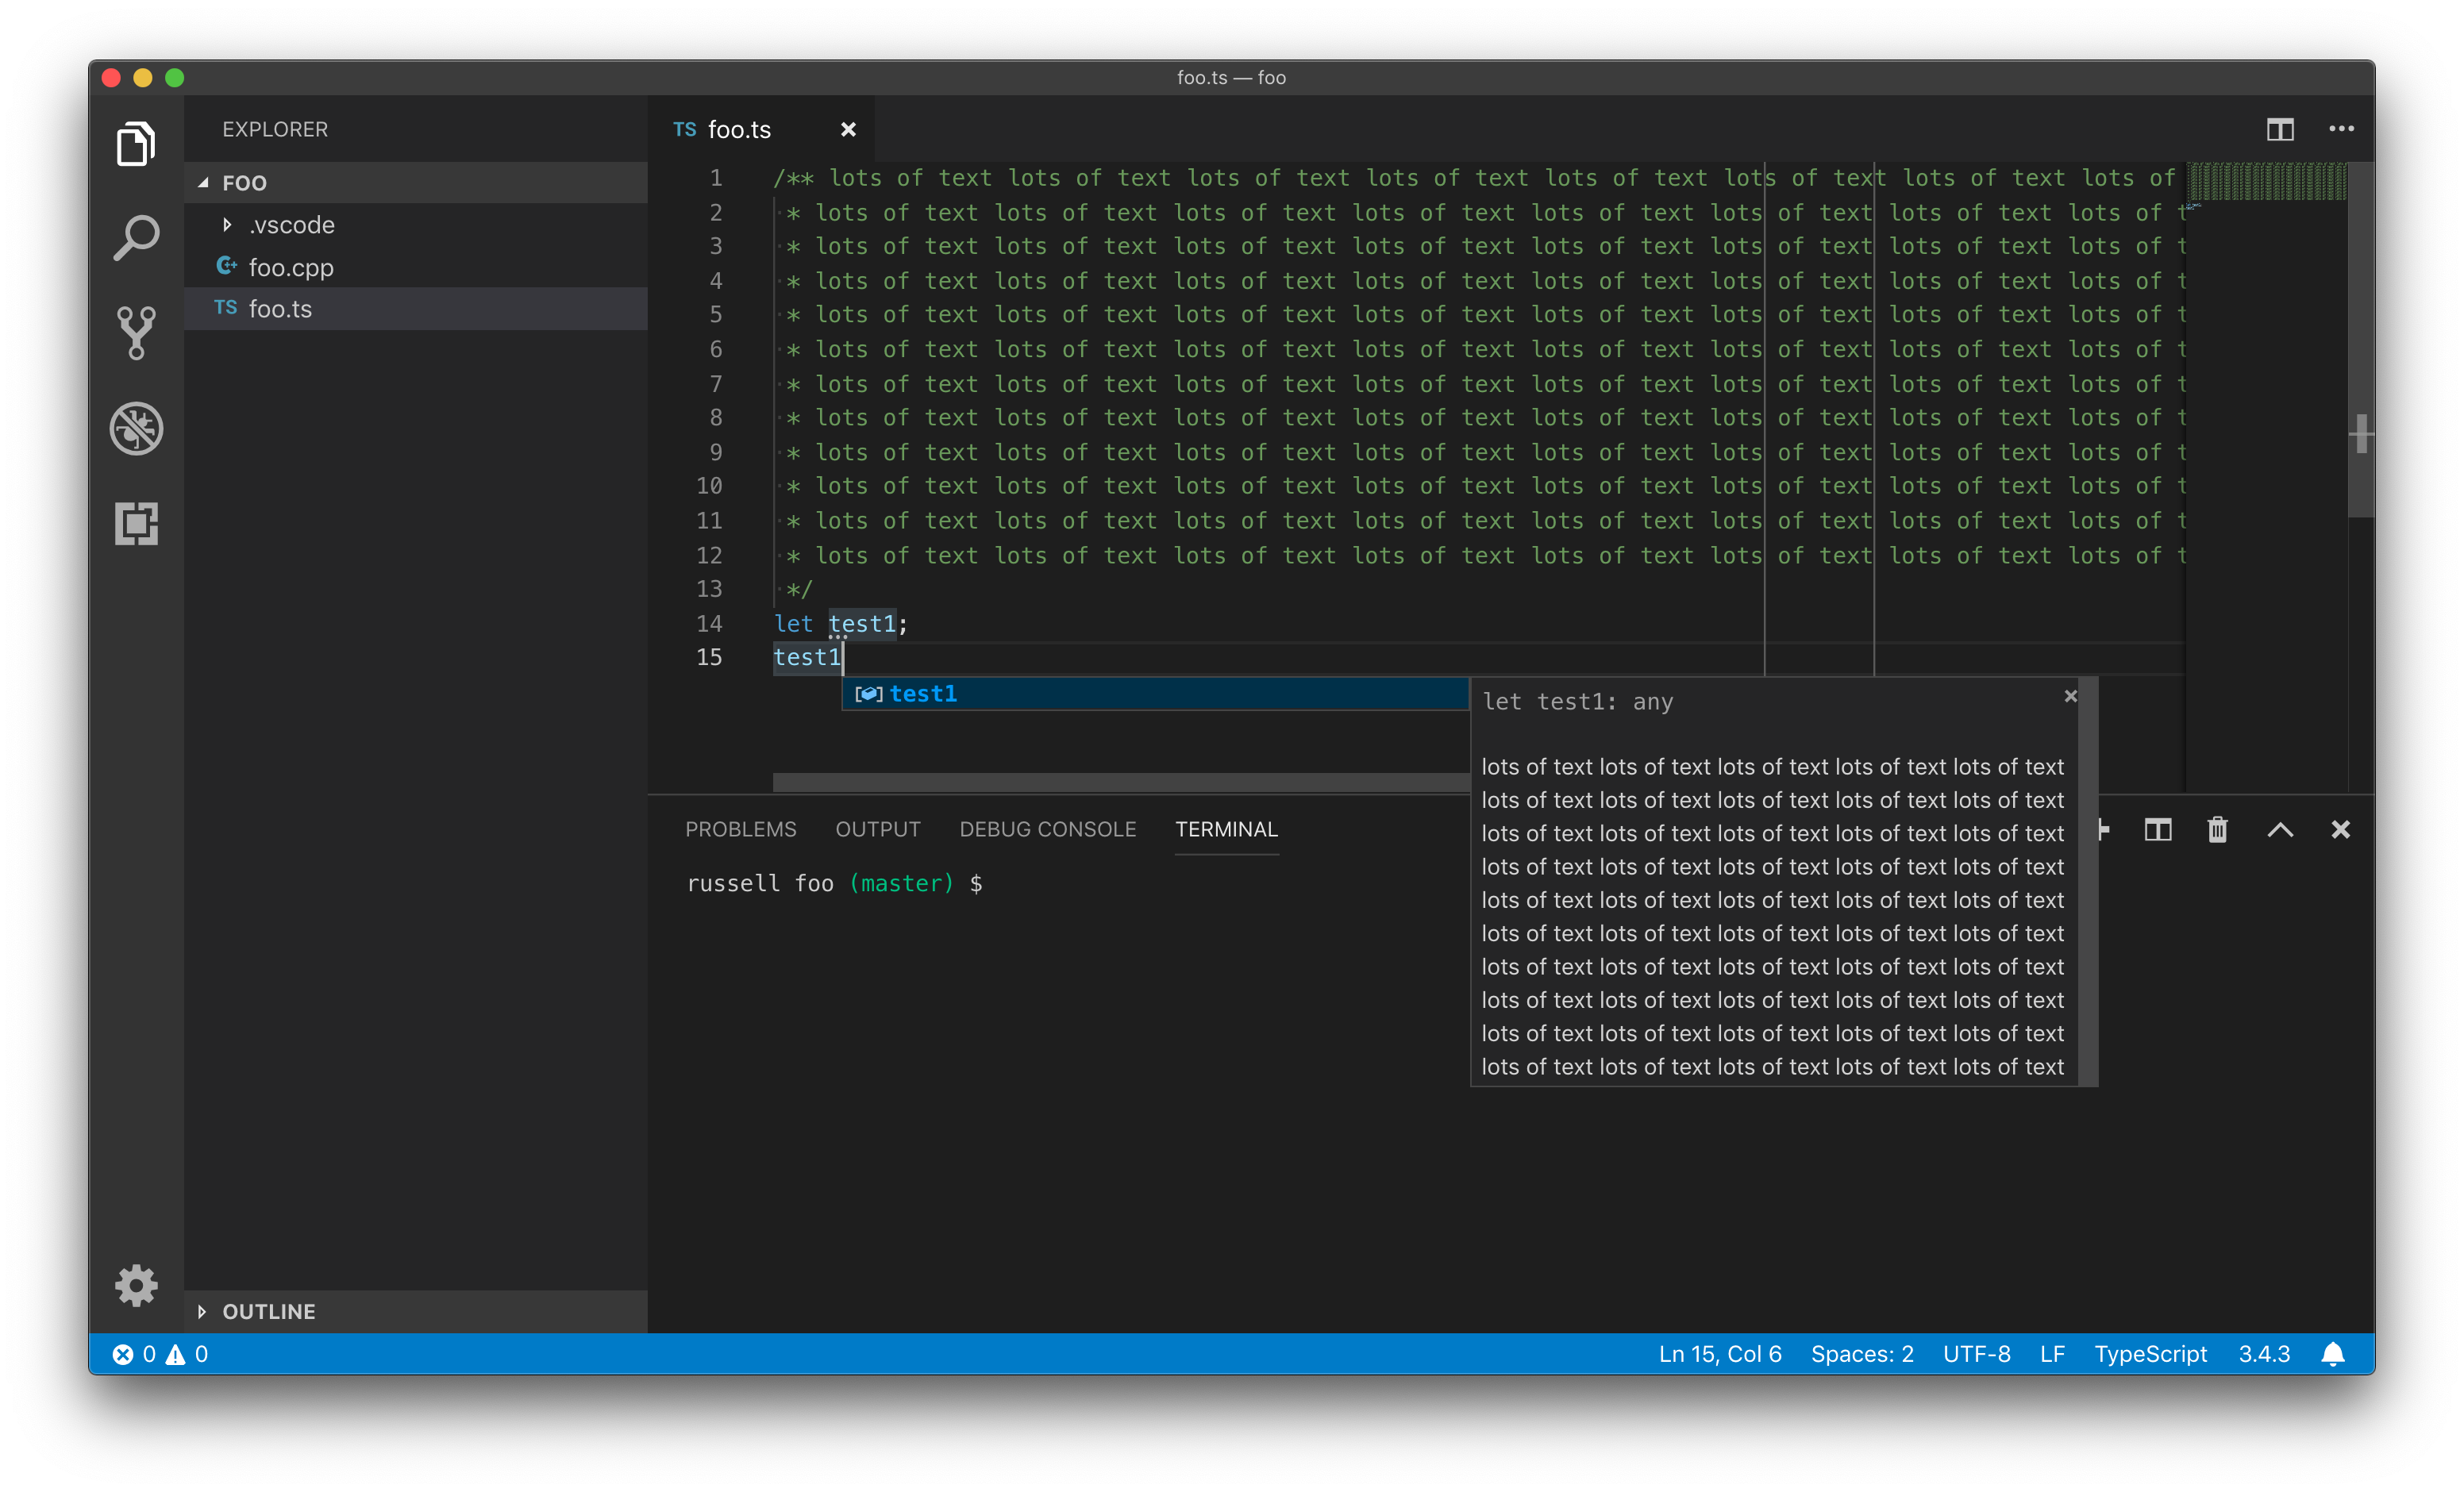Screen dimensions: 2464x1492
Task: Open the Extensions view icon
Action: tap(136, 523)
